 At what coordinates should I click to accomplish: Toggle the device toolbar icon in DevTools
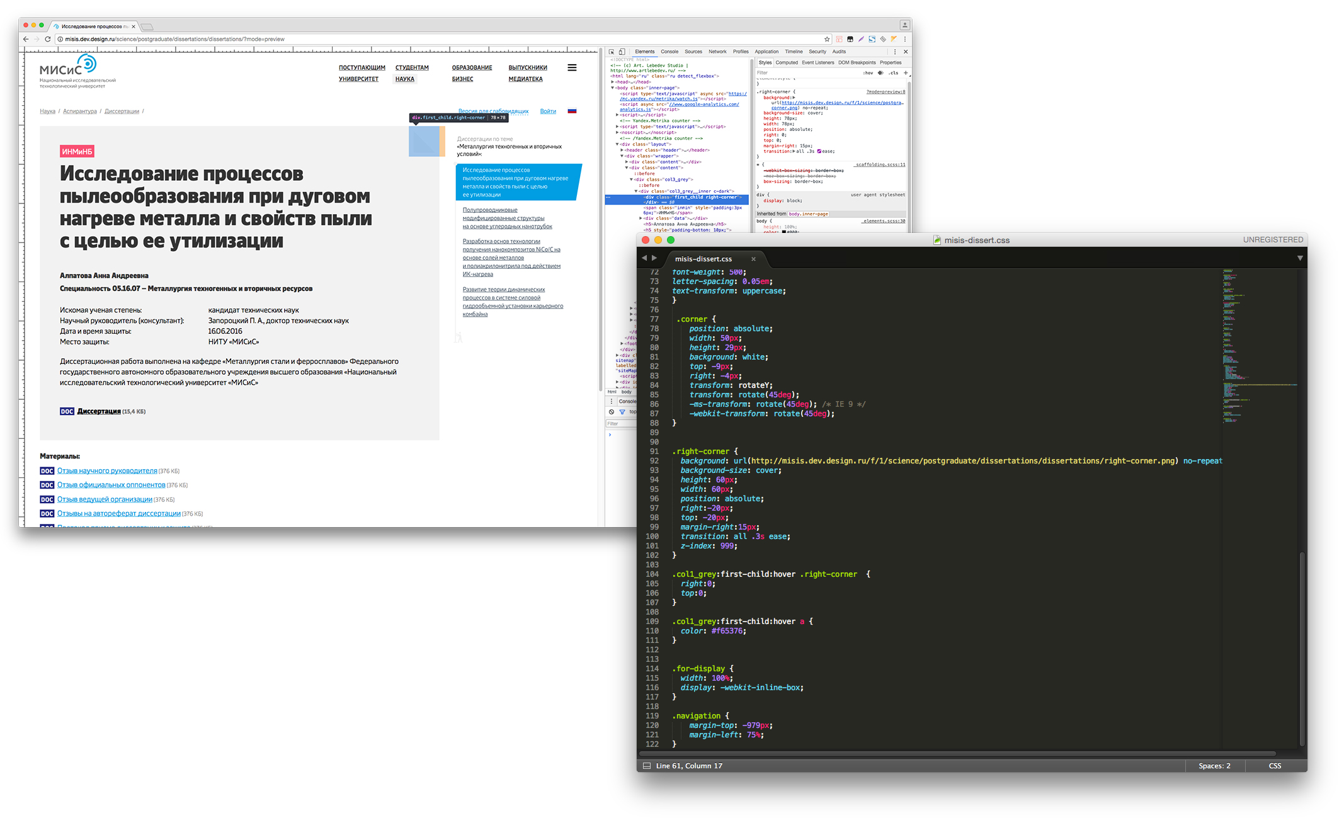coord(622,52)
